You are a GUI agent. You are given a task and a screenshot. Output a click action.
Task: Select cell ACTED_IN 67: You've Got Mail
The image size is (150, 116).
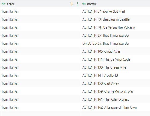[x=115, y=11]
